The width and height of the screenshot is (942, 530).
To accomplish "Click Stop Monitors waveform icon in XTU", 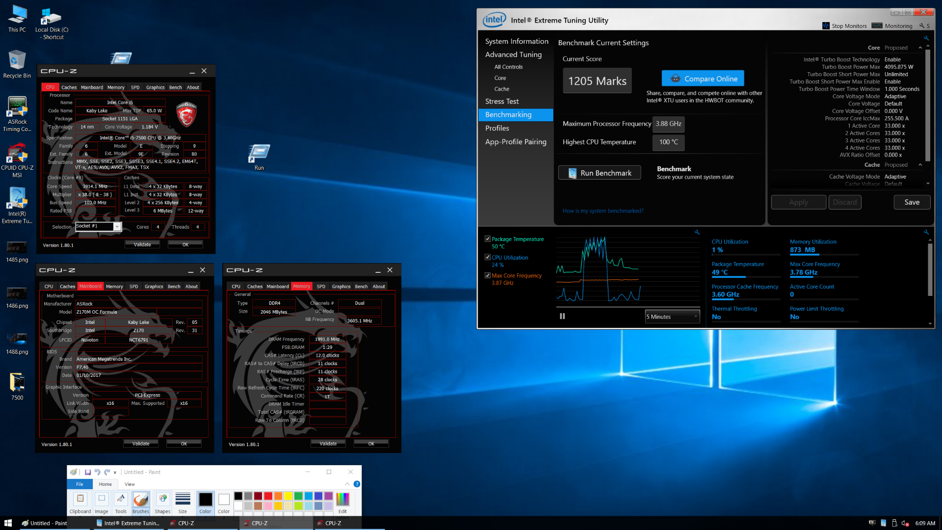I will click(826, 26).
